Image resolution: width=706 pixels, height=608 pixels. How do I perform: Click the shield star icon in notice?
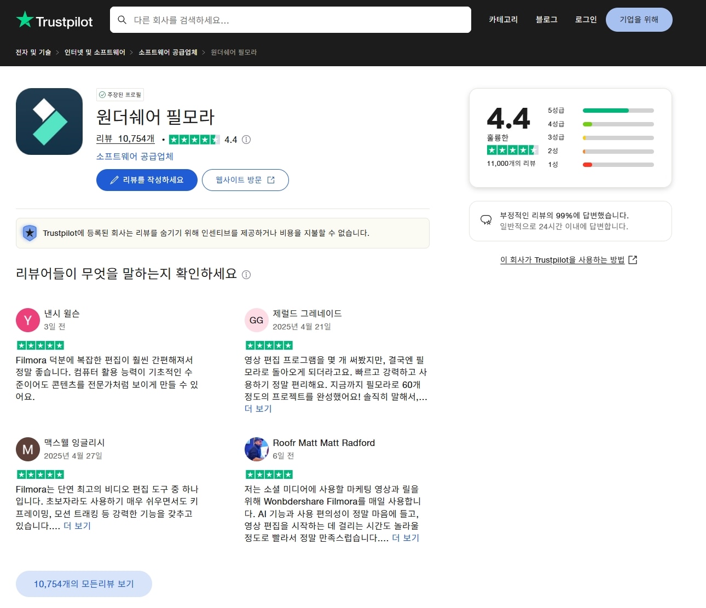pos(30,233)
